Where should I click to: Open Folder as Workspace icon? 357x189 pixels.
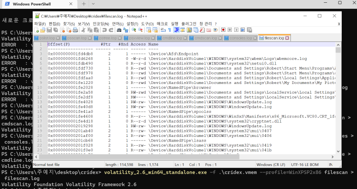[x=209, y=30]
